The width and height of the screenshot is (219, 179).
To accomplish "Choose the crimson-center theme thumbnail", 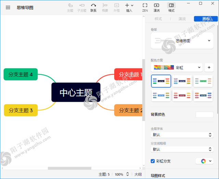I will coord(182,96).
